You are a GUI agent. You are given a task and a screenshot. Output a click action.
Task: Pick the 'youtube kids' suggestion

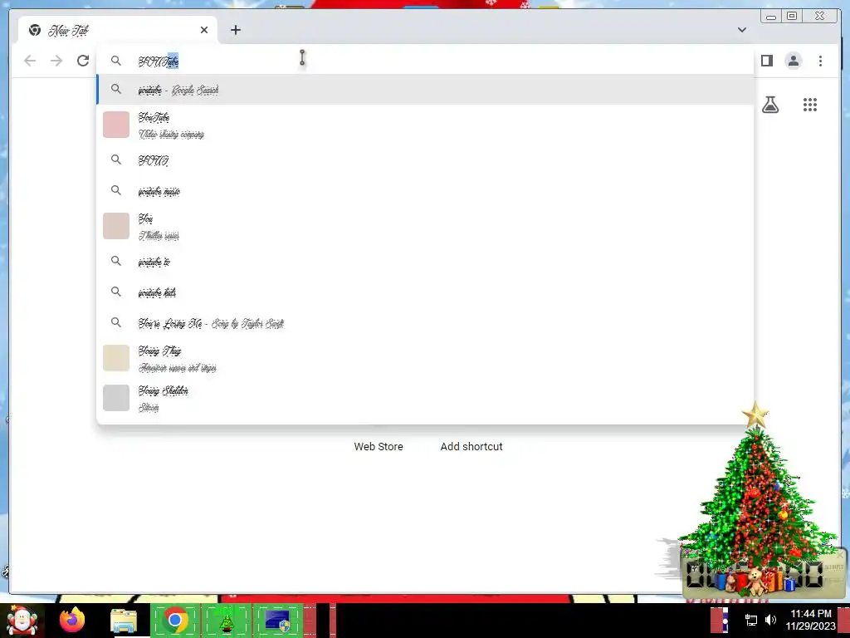click(425, 292)
